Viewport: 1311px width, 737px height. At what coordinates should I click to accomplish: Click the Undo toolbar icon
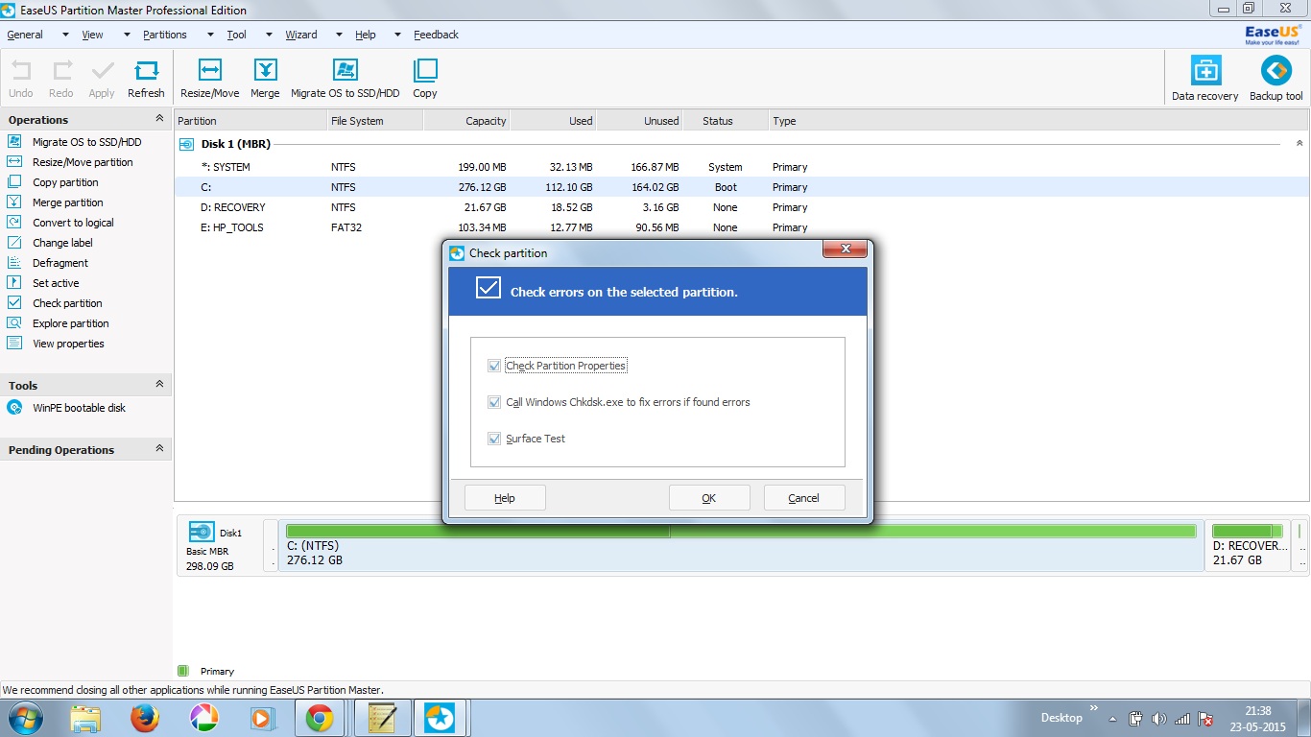[20, 71]
